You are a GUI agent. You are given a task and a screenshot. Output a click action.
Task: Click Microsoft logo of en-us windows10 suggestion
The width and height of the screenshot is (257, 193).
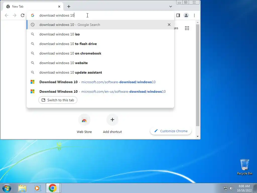[33, 91]
